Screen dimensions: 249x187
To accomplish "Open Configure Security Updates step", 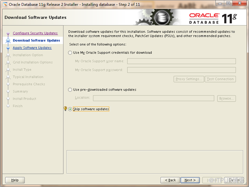I will click(35, 33).
